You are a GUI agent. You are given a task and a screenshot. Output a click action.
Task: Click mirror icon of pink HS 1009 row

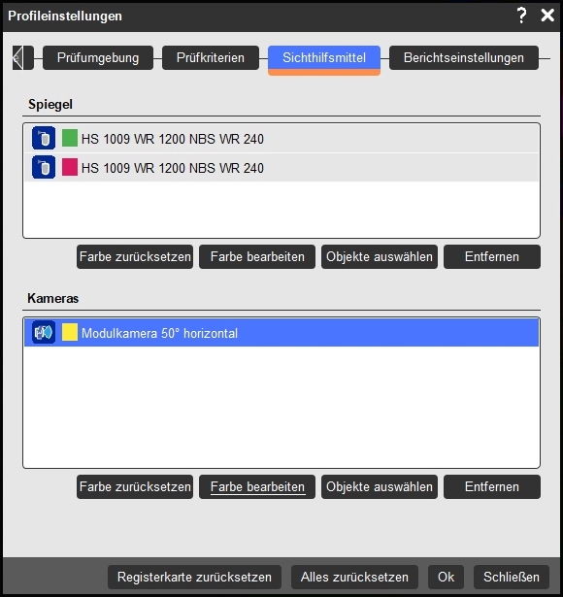pyautogui.click(x=44, y=168)
